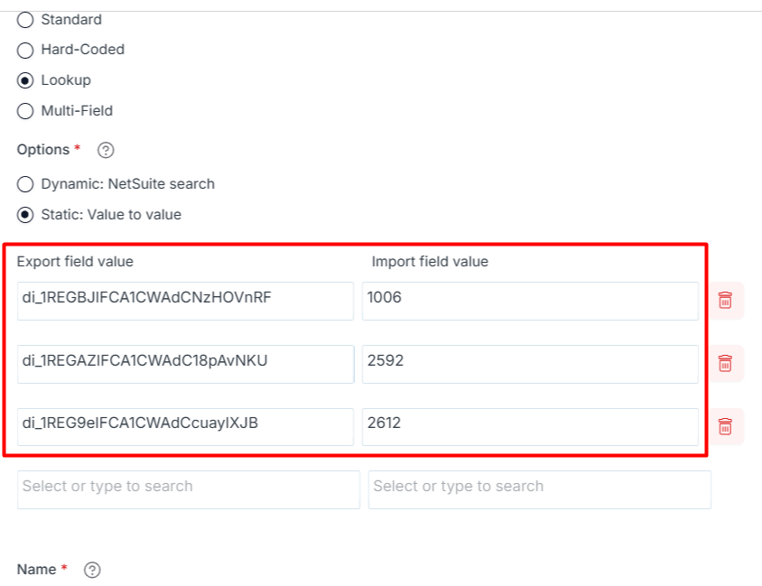Click the import field containing 2612
762x586 pixels.
[530, 427]
